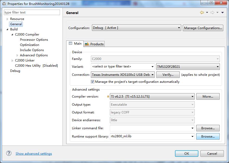Select Resource in the tree
This screenshot has height=163, width=229.
(x=17, y=19)
